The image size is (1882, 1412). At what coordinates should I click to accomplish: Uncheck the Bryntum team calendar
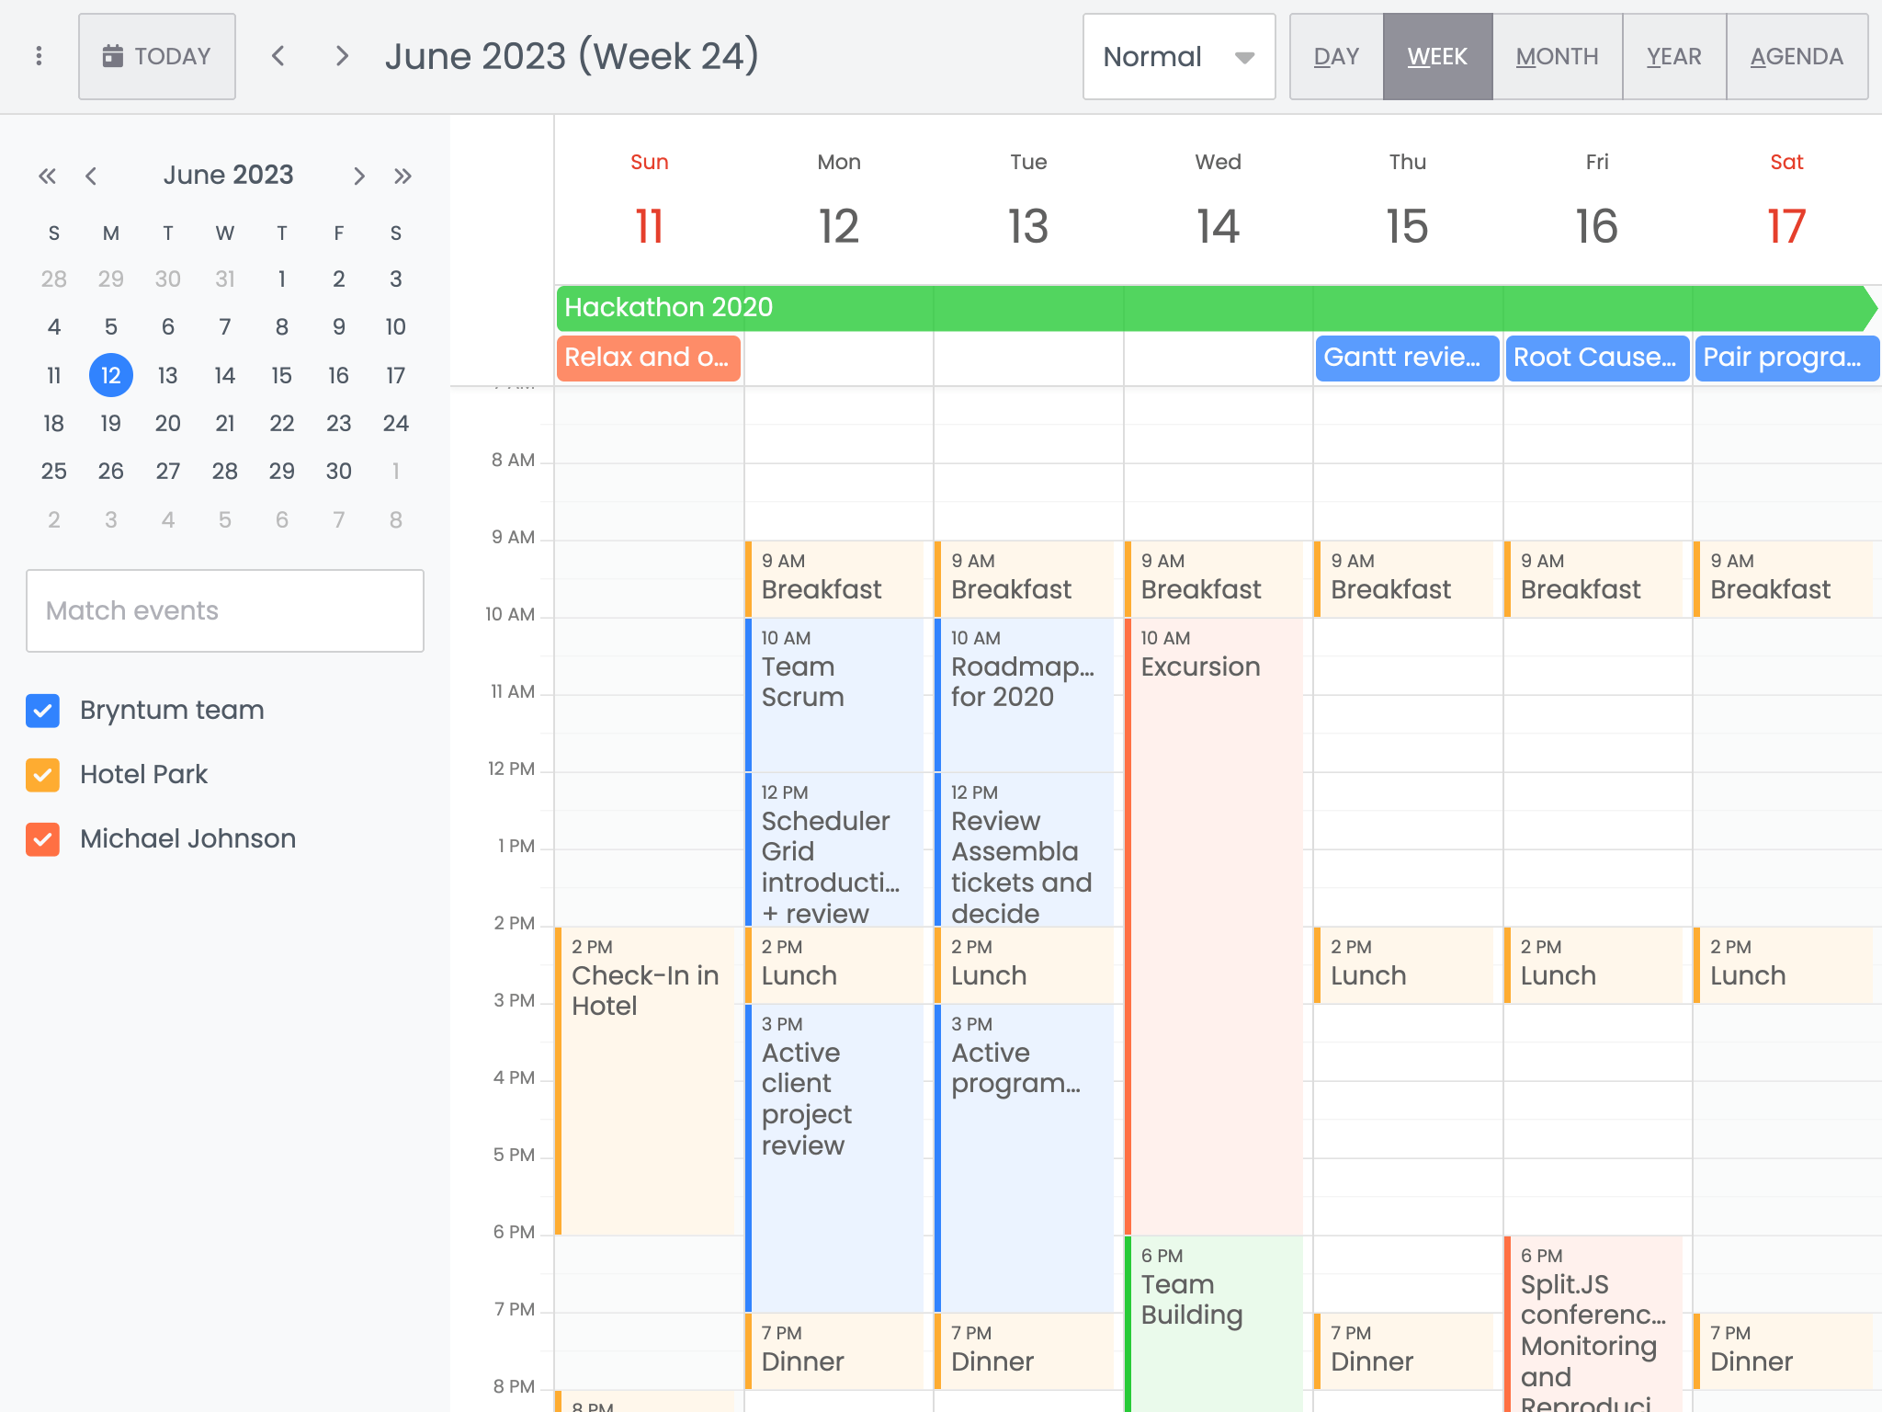(42, 710)
